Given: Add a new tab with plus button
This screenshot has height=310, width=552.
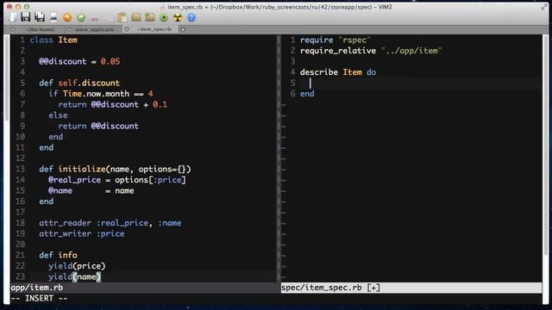Looking at the screenshot, I should (x=183, y=29).
